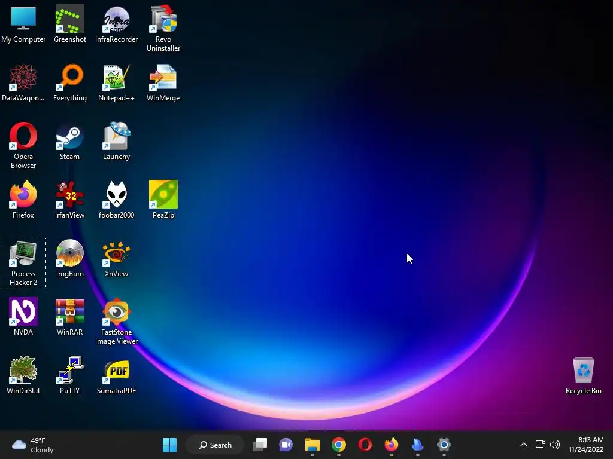Viewport: 613px width, 459px height.
Task: Open network status in the system tray
Action: 541,445
